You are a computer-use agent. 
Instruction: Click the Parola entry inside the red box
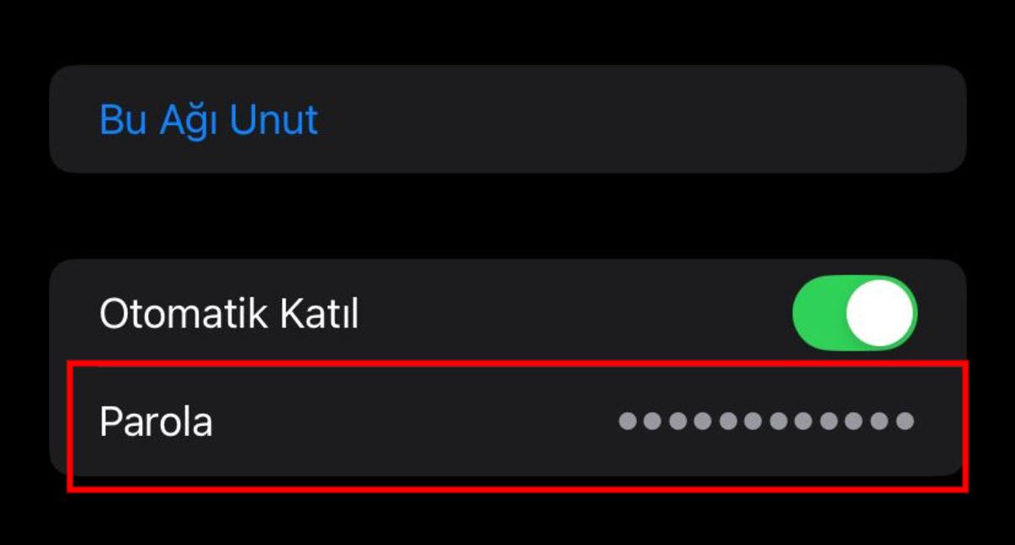click(507, 421)
